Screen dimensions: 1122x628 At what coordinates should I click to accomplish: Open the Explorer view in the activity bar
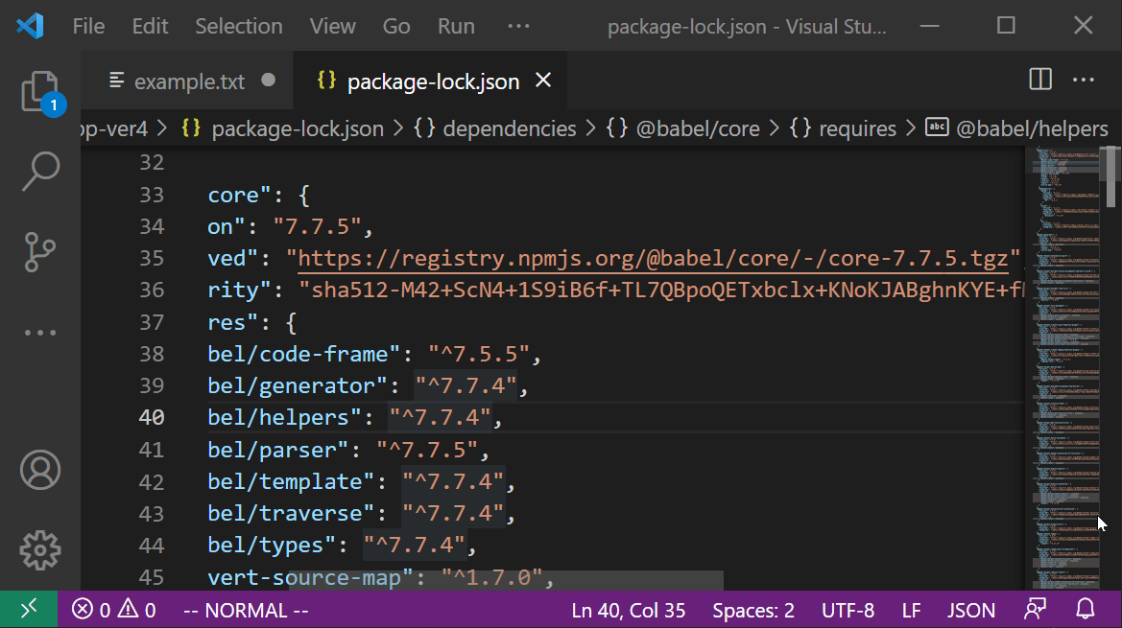click(40, 91)
